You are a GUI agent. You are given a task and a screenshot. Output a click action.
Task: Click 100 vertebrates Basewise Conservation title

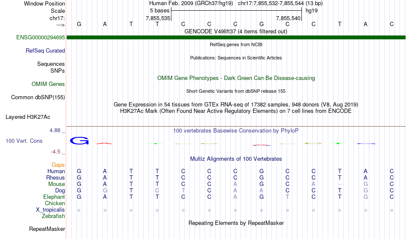click(235, 131)
